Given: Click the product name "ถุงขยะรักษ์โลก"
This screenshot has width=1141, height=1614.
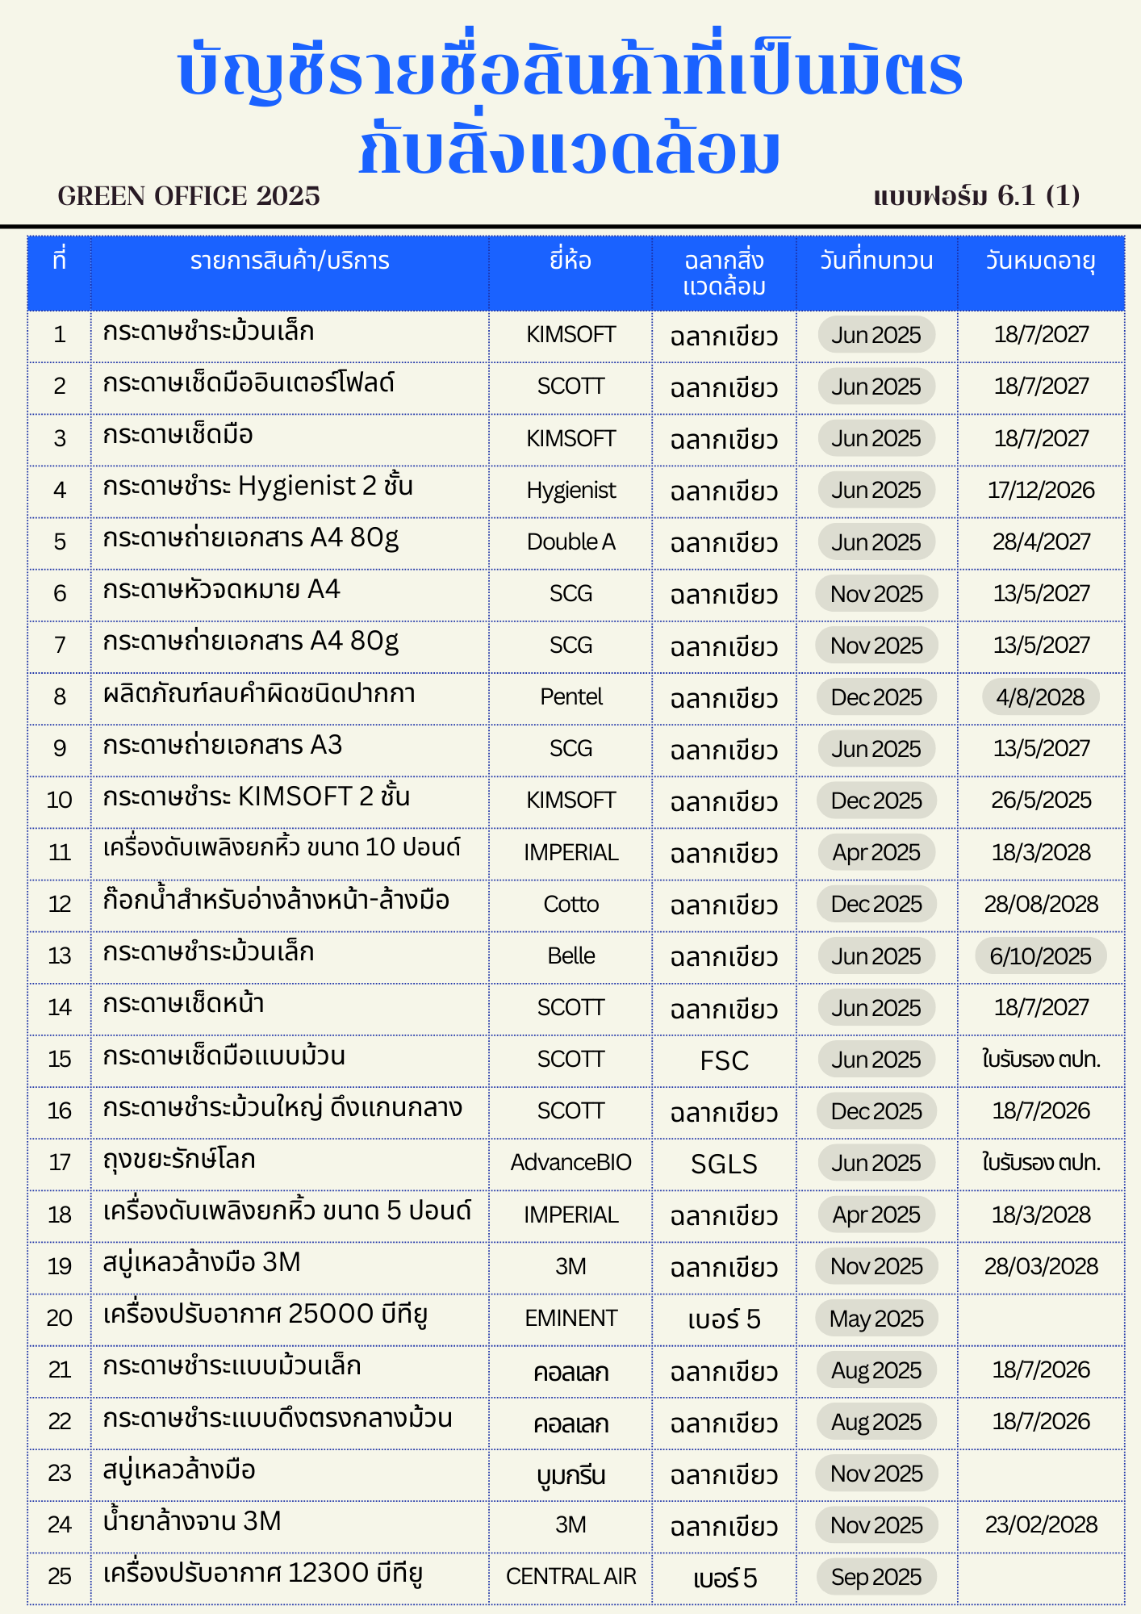Looking at the screenshot, I should [x=179, y=1160].
